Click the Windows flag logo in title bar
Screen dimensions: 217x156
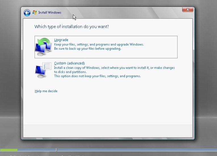click(x=35, y=12)
